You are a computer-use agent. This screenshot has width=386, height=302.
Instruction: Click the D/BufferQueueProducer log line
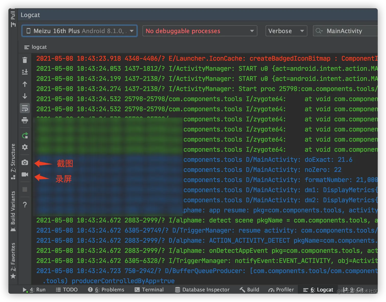207,271
